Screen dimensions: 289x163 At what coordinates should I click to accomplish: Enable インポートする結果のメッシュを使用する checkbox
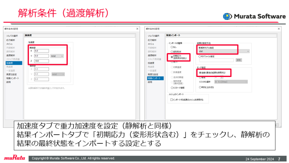(172, 100)
